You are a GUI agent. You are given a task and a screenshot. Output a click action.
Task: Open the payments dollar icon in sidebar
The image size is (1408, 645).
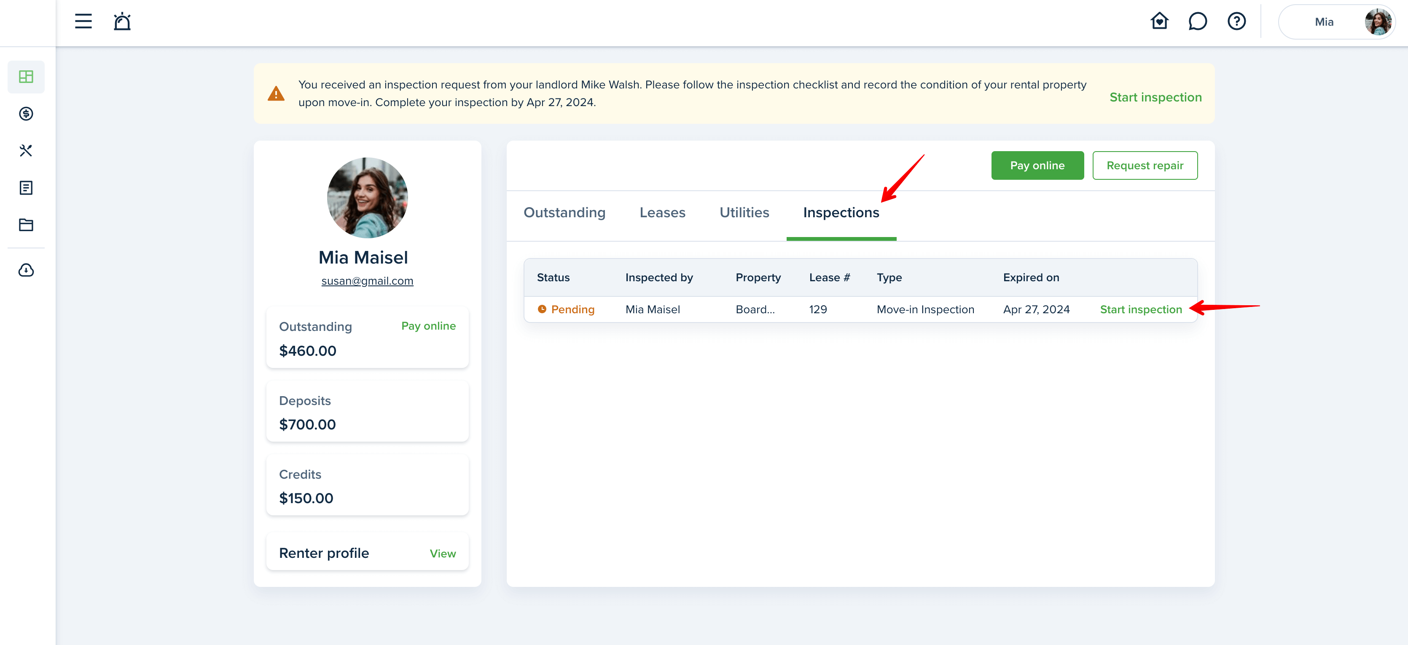26,114
